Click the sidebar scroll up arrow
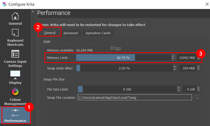 [33, 12]
